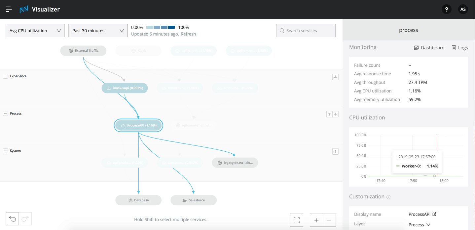Click the AS user avatar
This screenshot has width=475, height=230.
(x=463, y=9)
